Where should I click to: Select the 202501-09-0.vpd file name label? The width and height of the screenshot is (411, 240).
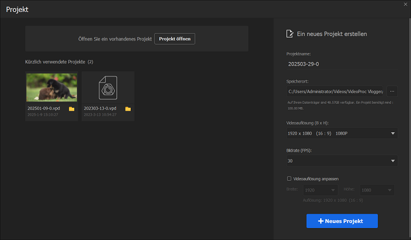pyautogui.click(x=44, y=108)
